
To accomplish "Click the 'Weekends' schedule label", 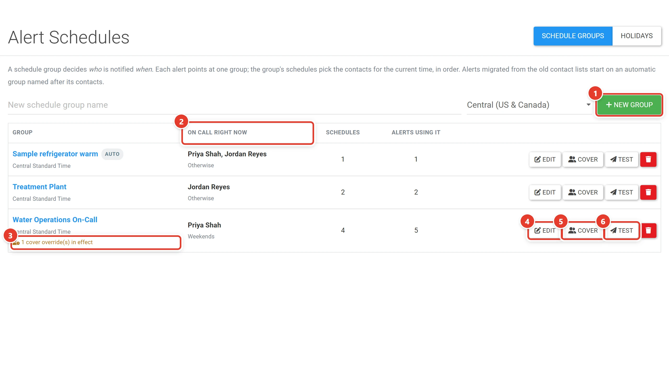I will coord(201,236).
